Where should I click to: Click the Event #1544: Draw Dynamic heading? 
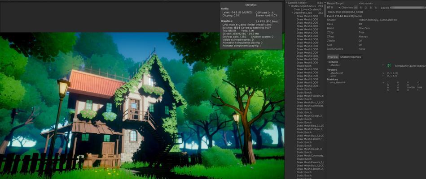[x=344, y=16]
